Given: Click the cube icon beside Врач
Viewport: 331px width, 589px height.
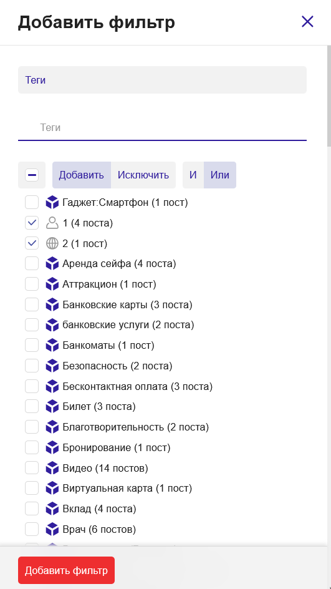Looking at the screenshot, I should tap(52, 529).
